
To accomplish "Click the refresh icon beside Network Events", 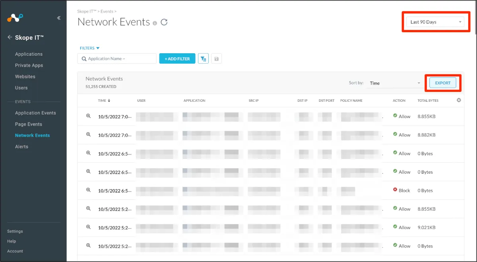I will click(x=164, y=22).
